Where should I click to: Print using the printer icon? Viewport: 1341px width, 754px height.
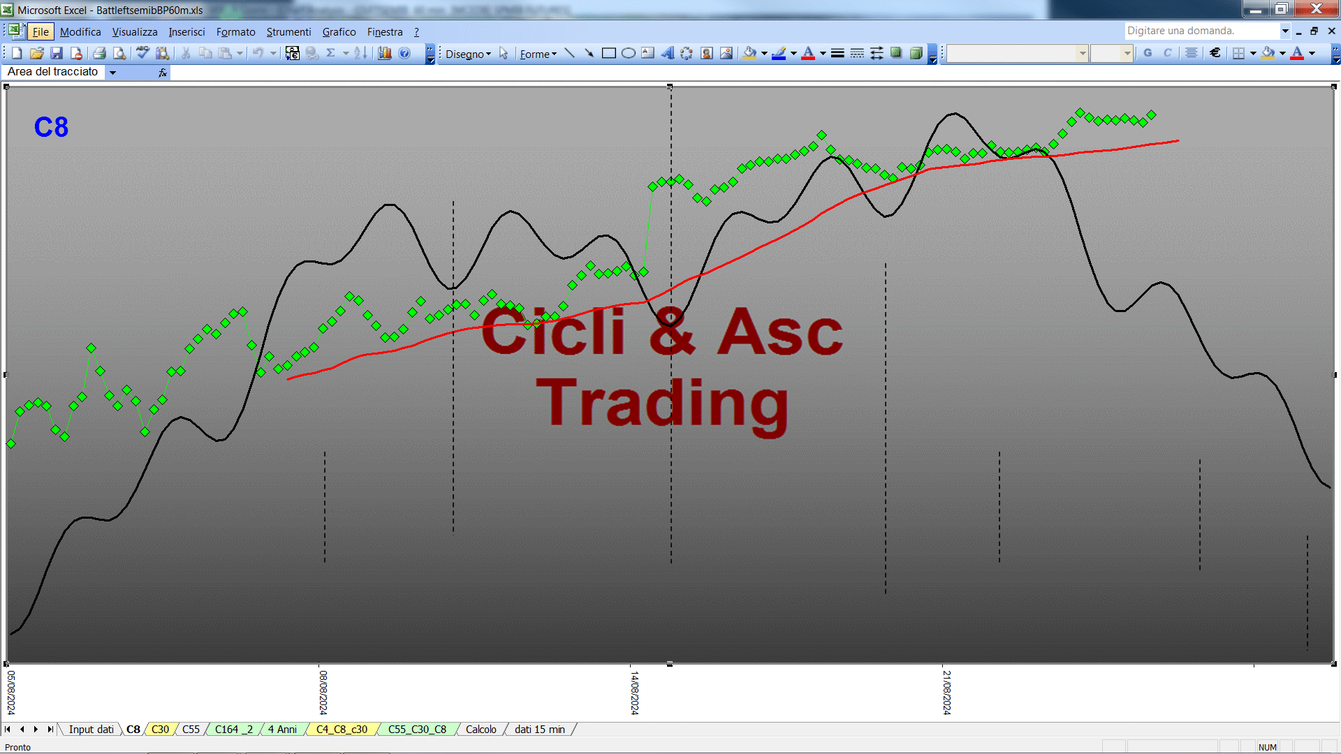(x=99, y=53)
